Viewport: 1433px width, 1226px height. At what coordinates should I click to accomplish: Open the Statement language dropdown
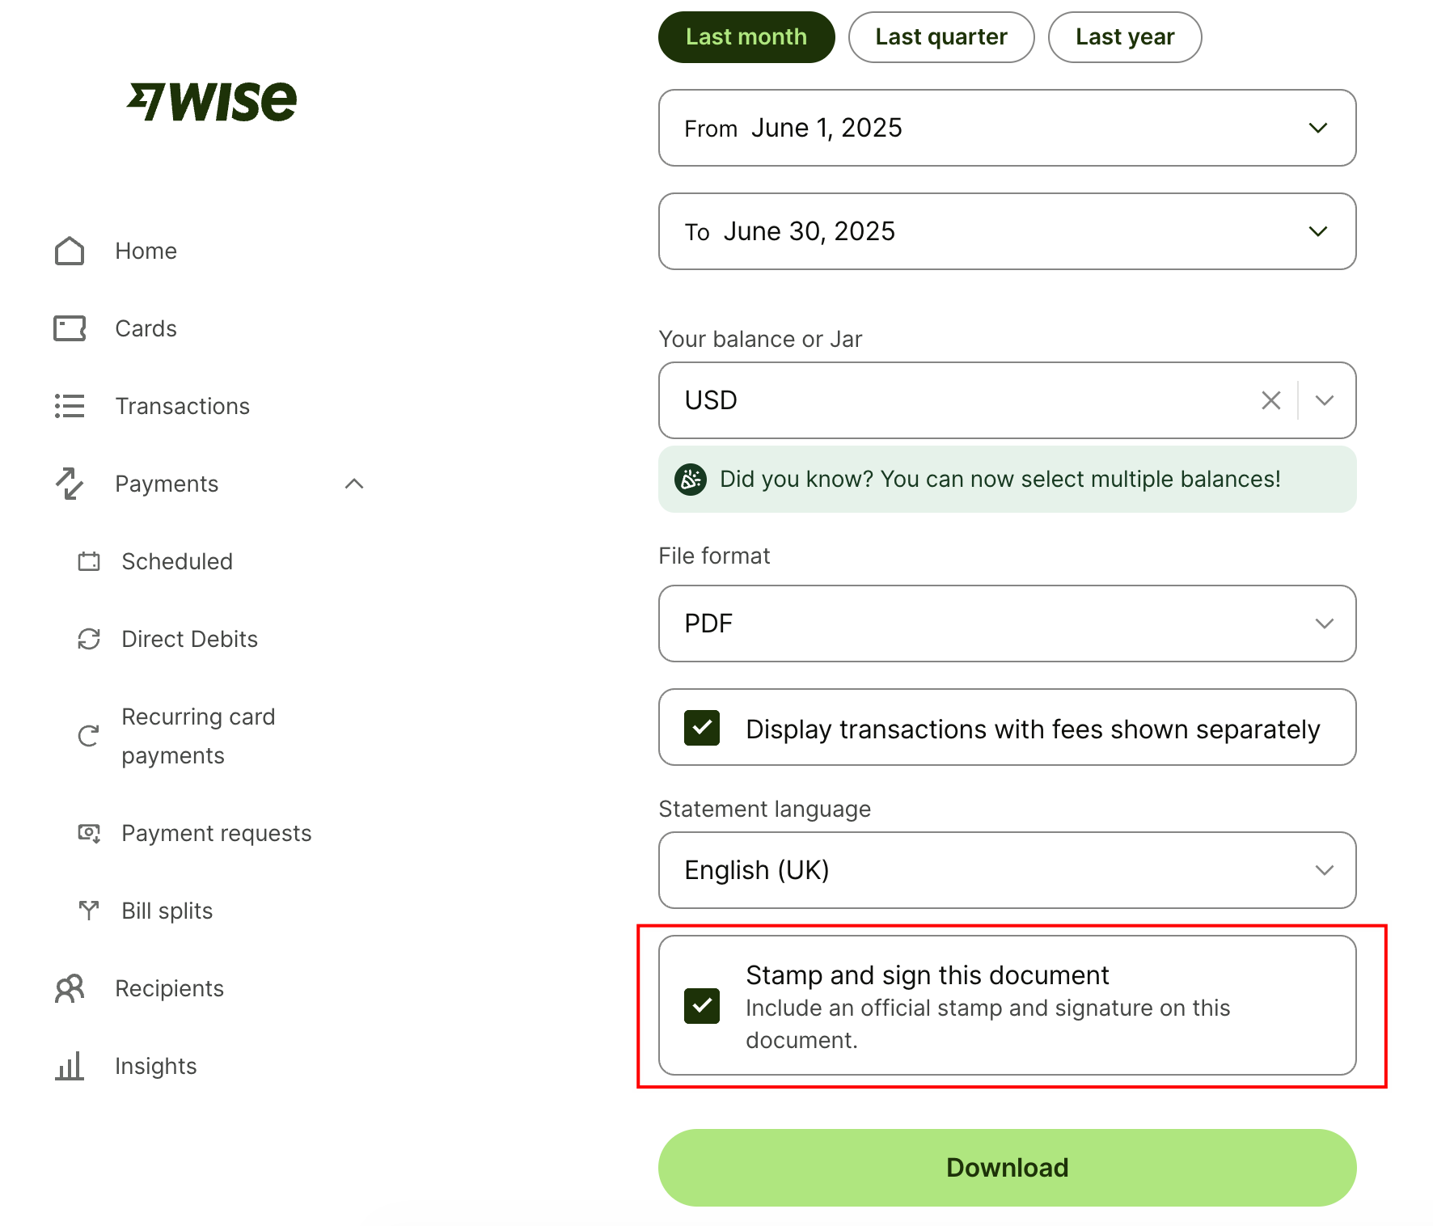click(1008, 870)
